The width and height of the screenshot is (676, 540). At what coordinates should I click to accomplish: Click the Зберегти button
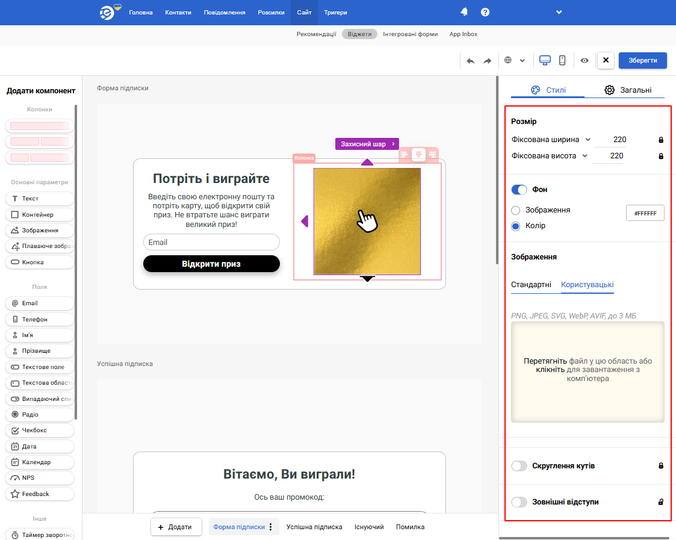tap(642, 60)
